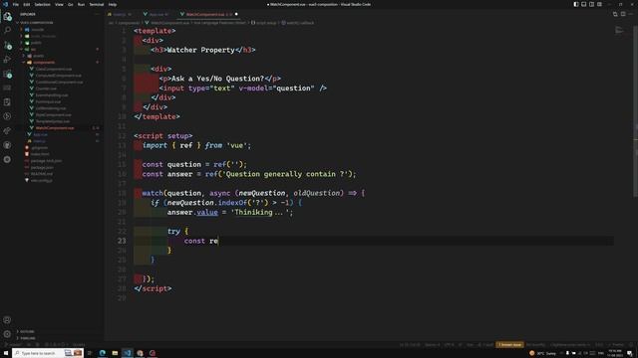Image resolution: width=638 pixels, height=358 pixels.
Task: Open Chrome from the taskbar
Action: [x=140, y=353]
